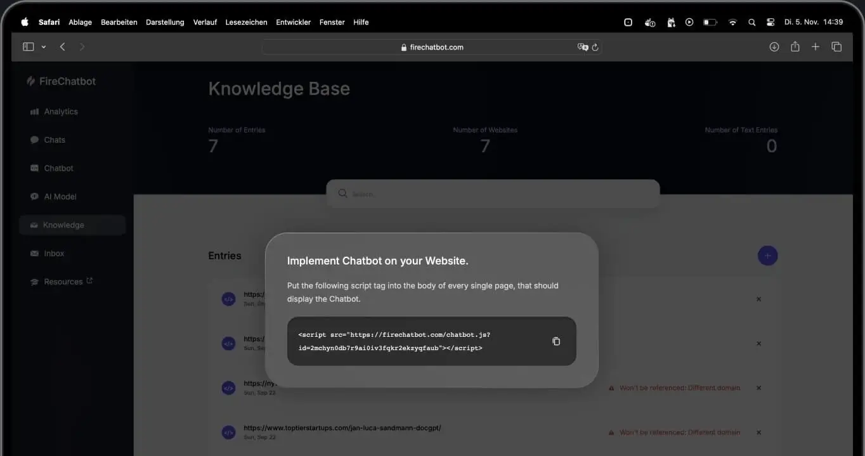Open the battery status menu
Screen dimensions: 865x456
point(710,22)
